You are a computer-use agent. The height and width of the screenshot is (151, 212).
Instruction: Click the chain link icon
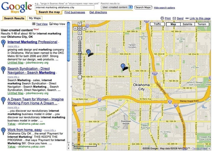click(187, 18)
